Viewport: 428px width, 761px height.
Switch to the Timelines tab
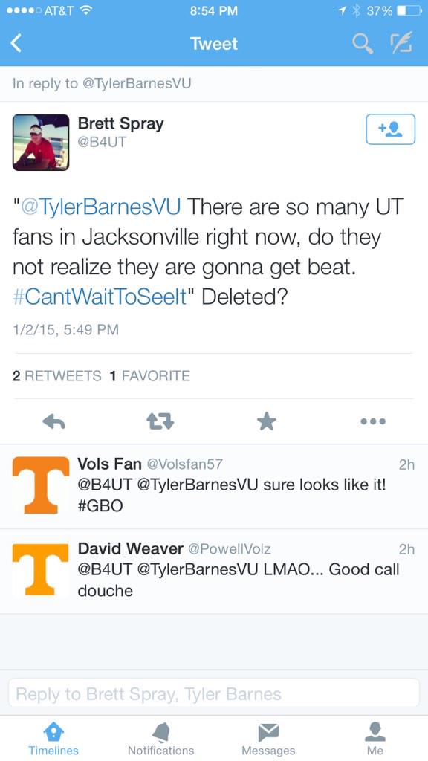pos(53,738)
